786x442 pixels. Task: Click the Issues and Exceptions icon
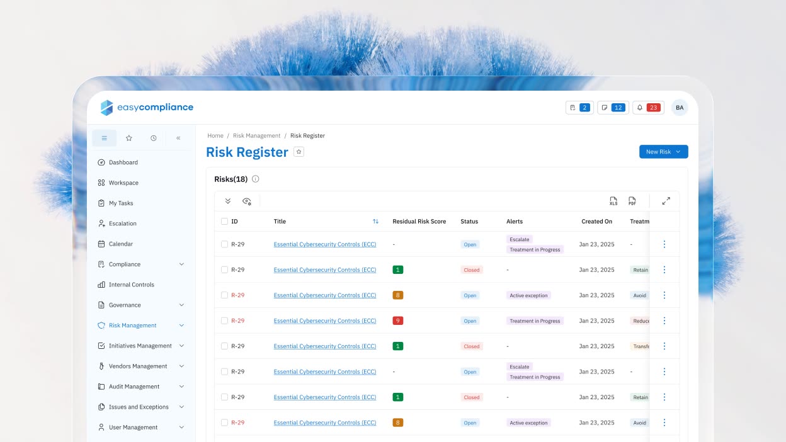click(101, 407)
